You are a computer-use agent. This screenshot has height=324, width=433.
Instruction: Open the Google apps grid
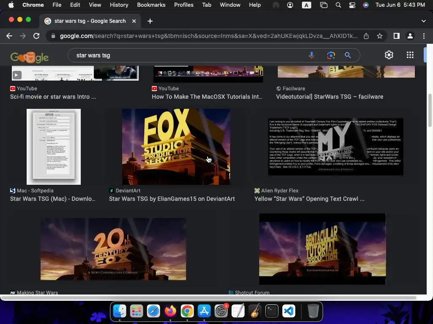click(x=410, y=55)
